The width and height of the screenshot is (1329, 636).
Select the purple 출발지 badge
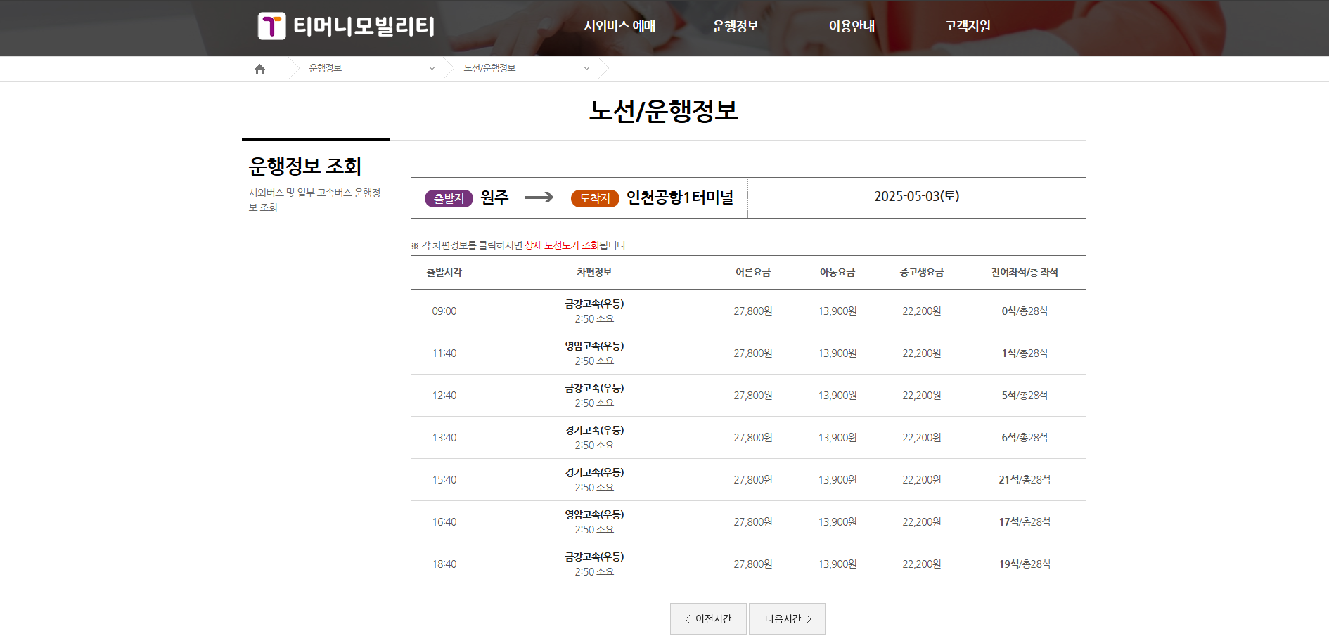[449, 197]
